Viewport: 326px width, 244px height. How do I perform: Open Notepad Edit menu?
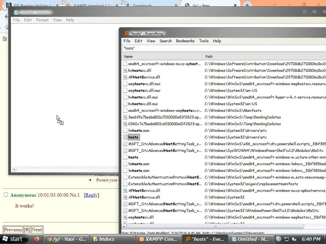(x=28, y=20)
